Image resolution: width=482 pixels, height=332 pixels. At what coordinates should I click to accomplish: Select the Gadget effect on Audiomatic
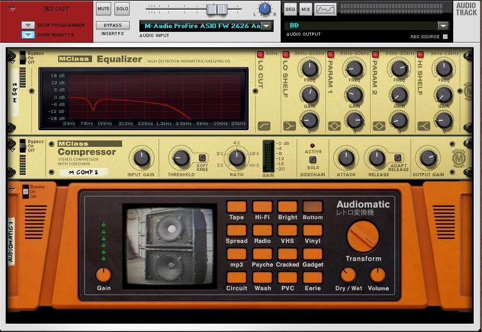[x=313, y=254]
